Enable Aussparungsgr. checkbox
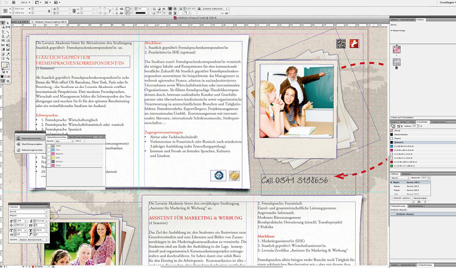 (x=411, y=198)
